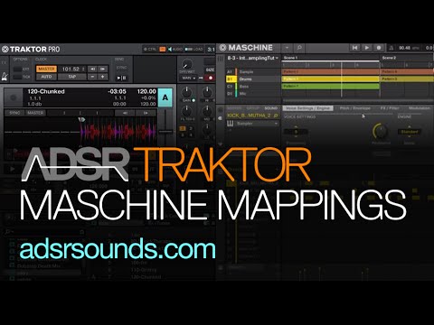Image resolution: width=434 pixels, height=325 pixels.
Task: Click the Maschine restart transport button
Action: pyautogui.click(x=355, y=48)
